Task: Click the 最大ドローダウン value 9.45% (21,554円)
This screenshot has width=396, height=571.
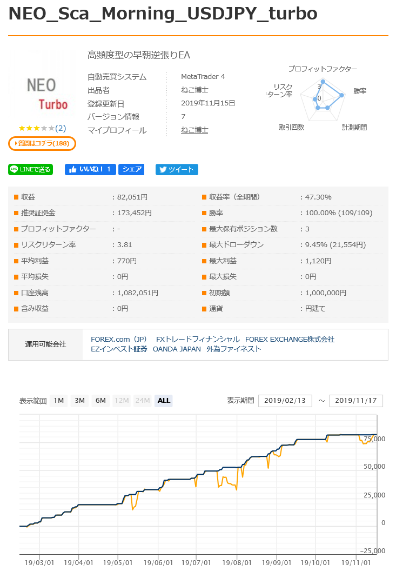Action: pyautogui.click(x=335, y=245)
